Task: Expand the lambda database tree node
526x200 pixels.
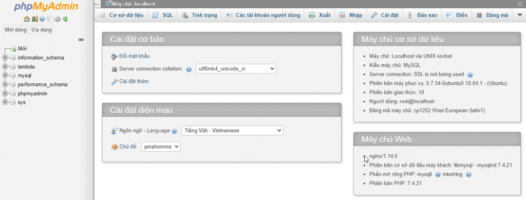Action: (5, 66)
